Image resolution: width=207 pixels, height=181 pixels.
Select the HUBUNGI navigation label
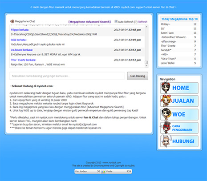(183, 141)
